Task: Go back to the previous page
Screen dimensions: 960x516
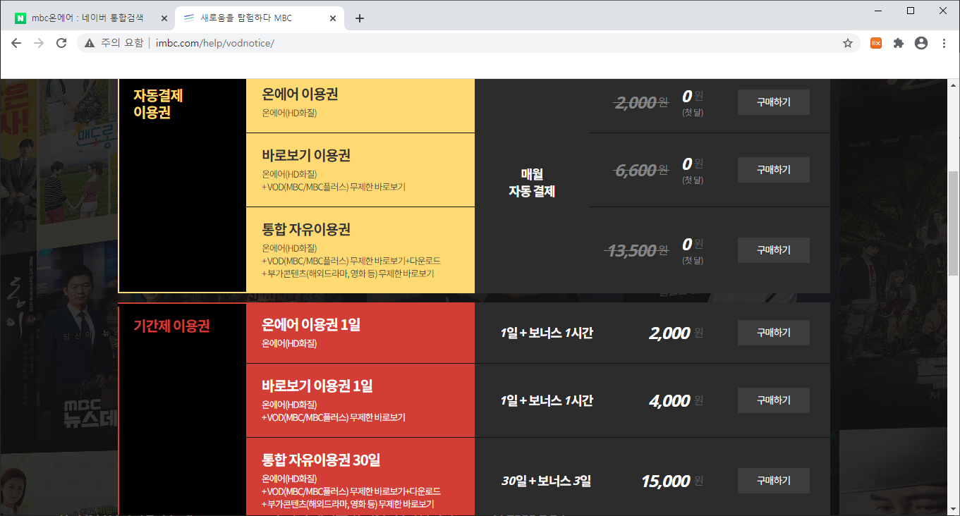Action: (x=16, y=43)
